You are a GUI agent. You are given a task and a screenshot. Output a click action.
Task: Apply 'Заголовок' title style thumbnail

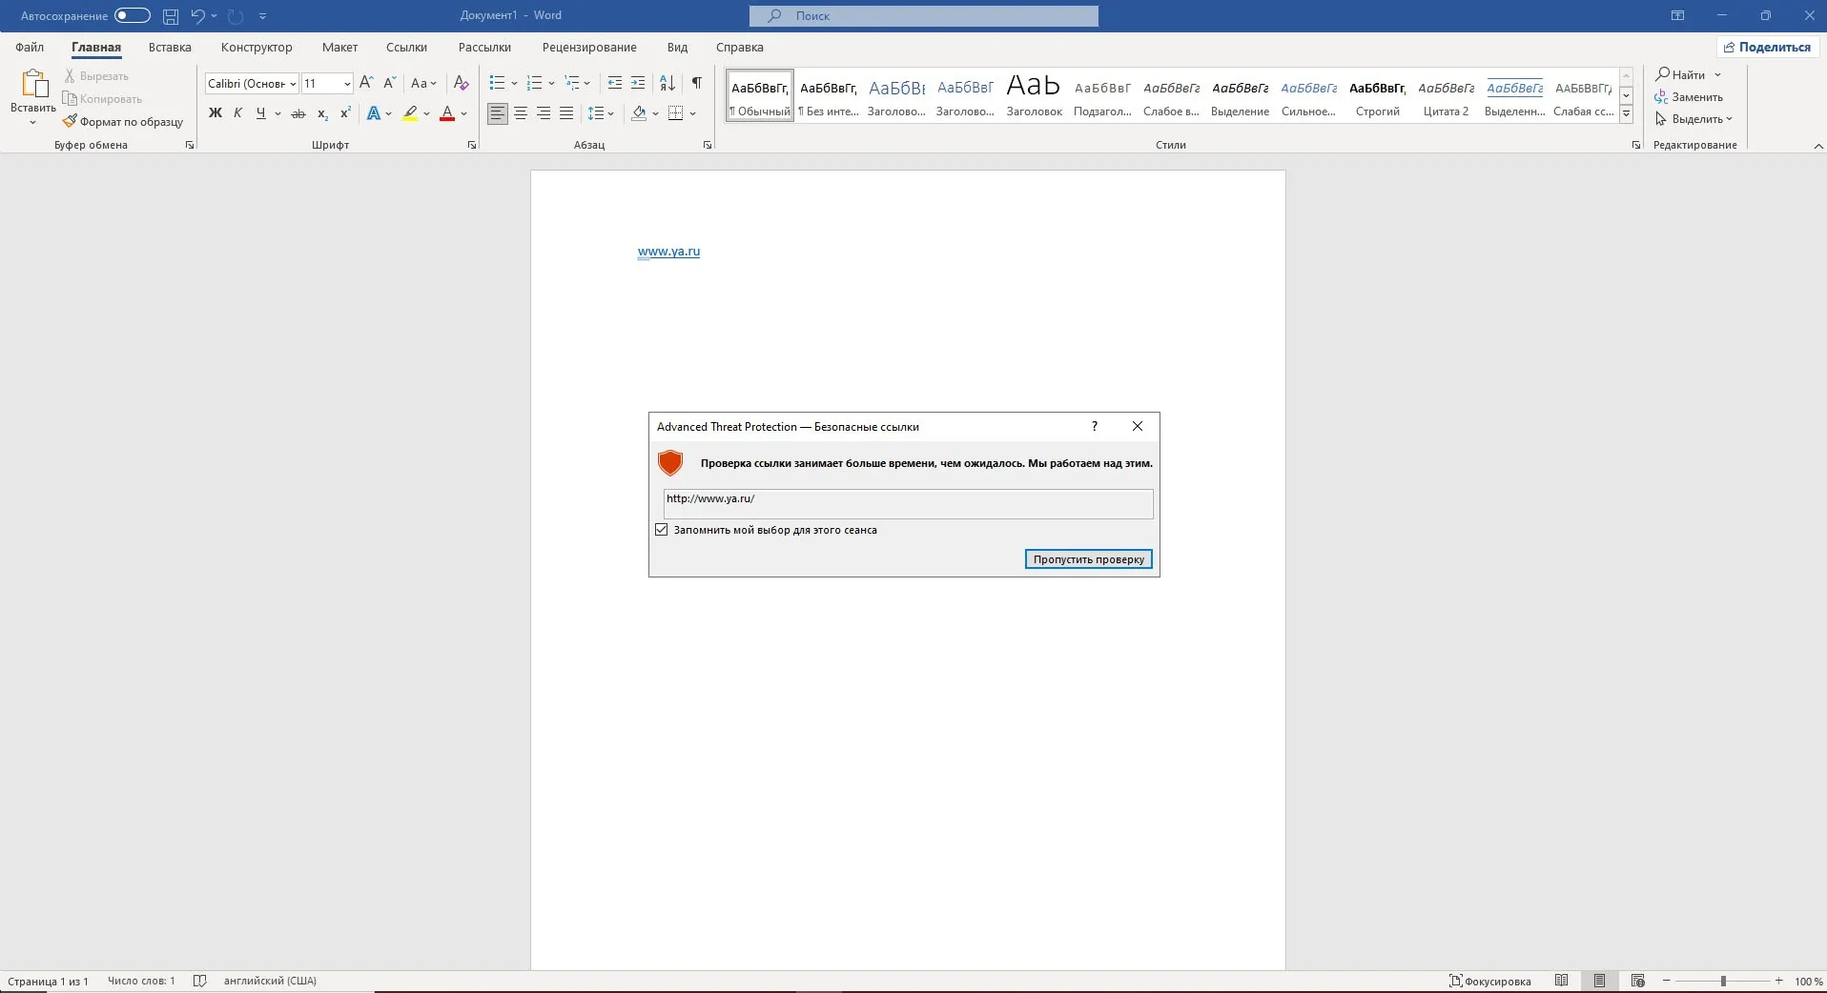[x=1034, y=95]
